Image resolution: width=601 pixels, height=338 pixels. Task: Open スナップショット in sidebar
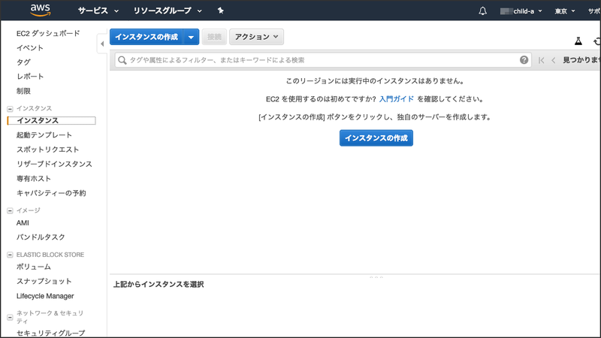pyautogui.click(x=44, y=281)
